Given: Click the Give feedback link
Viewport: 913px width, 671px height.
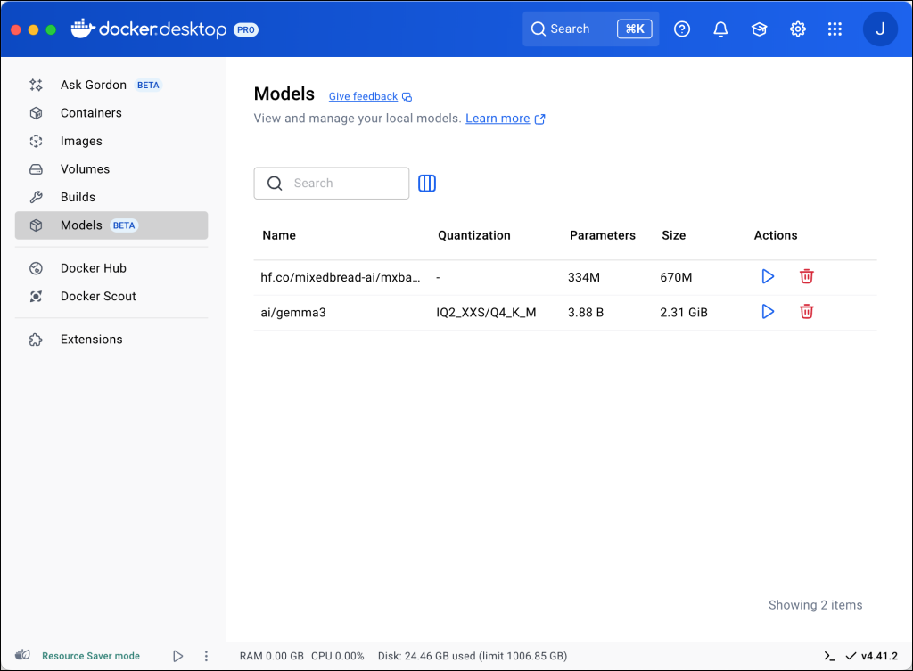Looking at the screenshot, I should pyautogui.click(x=363, y=96).
